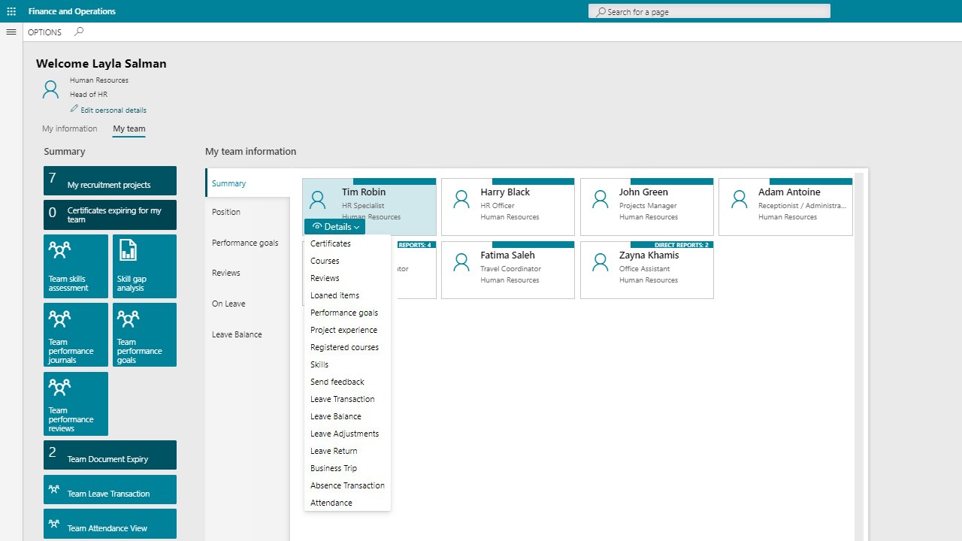962x541 pixels.
Task: Click the search magnifier next to OPTIONS
Action: click(79, 32)
